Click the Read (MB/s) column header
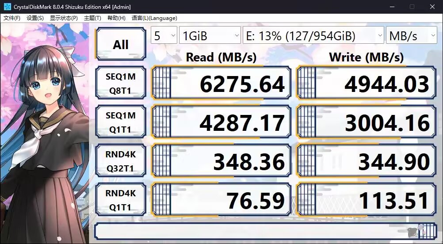The image size is (443, 244). coord(221,57)
